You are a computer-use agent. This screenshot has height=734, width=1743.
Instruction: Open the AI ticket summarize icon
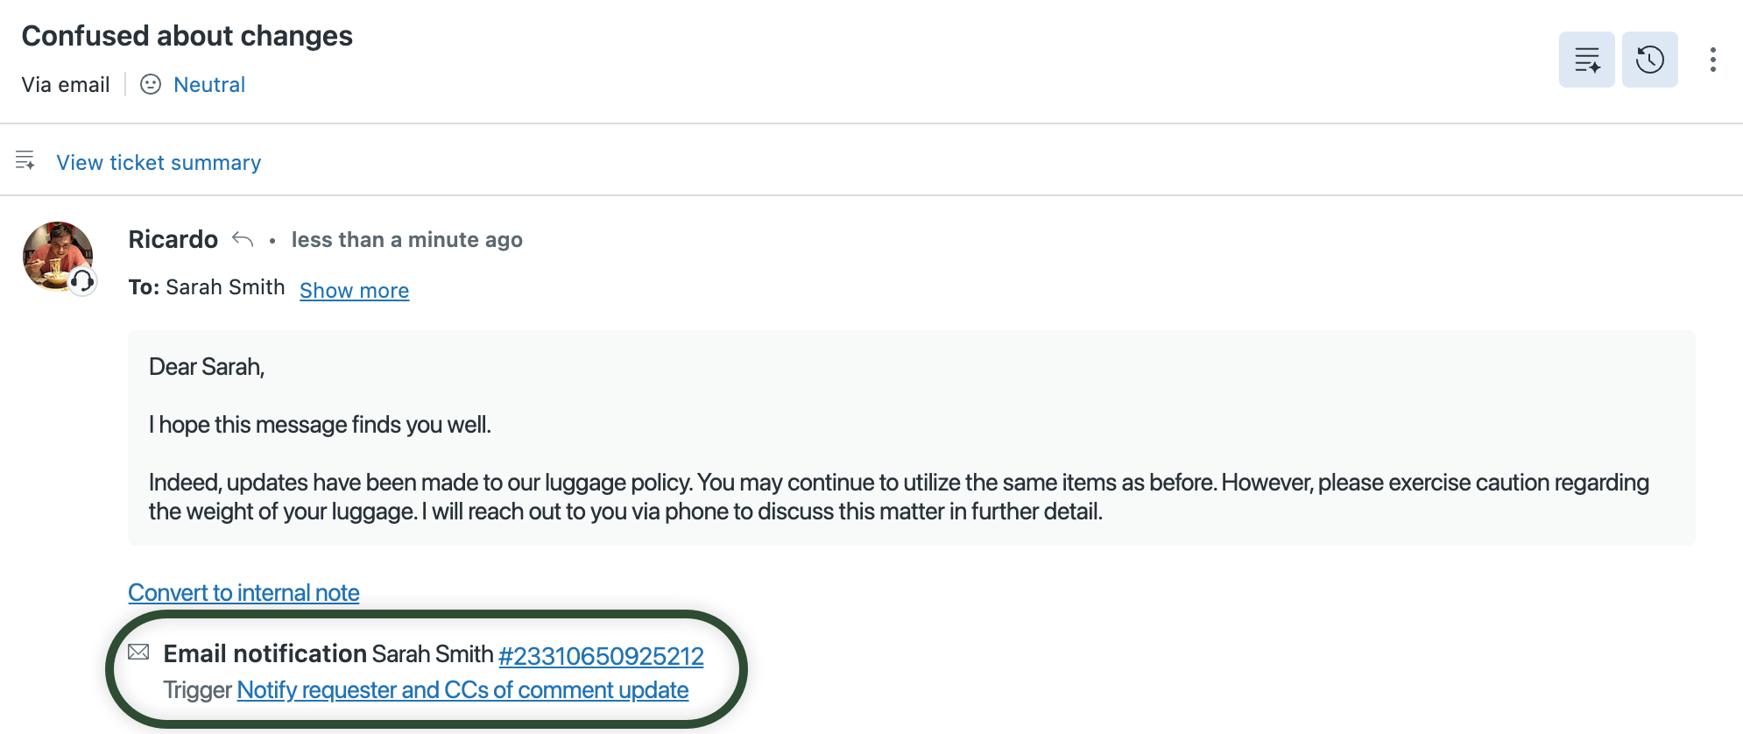click(1586, 60)
